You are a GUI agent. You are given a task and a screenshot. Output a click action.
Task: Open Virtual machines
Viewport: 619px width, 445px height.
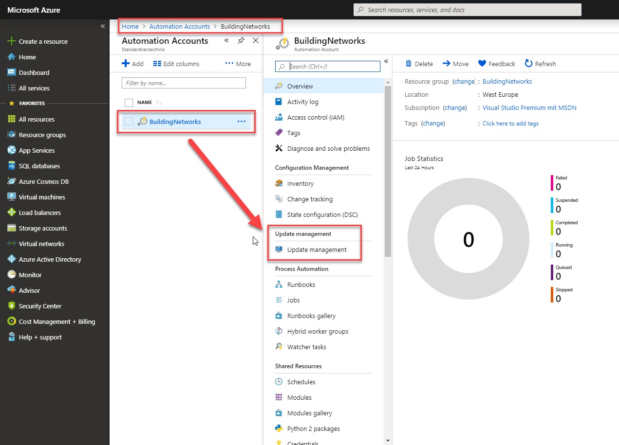pos(42,197)
